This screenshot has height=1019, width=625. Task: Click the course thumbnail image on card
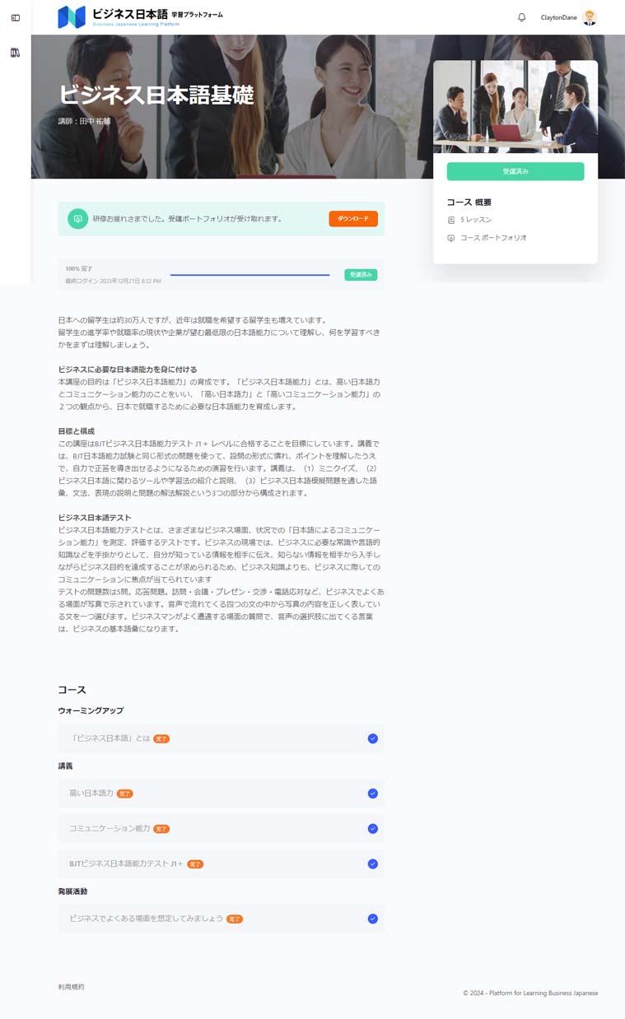515,107
